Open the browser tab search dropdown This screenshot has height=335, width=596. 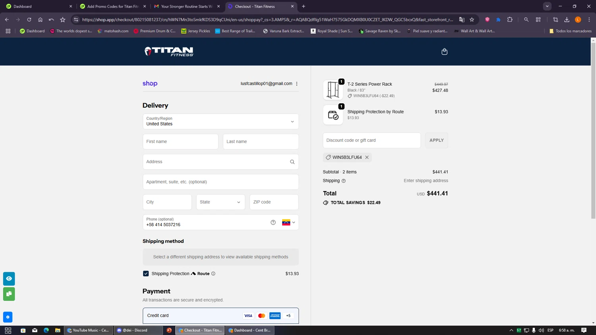pyautogui.click(x=547, y=6)
